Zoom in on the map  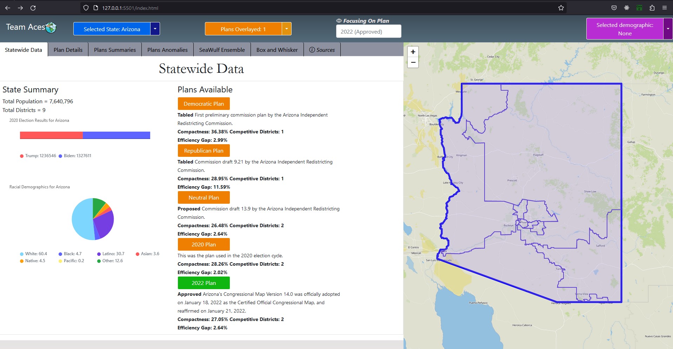[413, 52]
